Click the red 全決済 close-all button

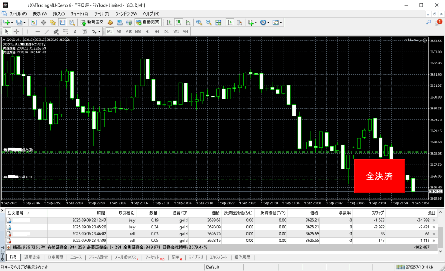(x=379, y=176)
